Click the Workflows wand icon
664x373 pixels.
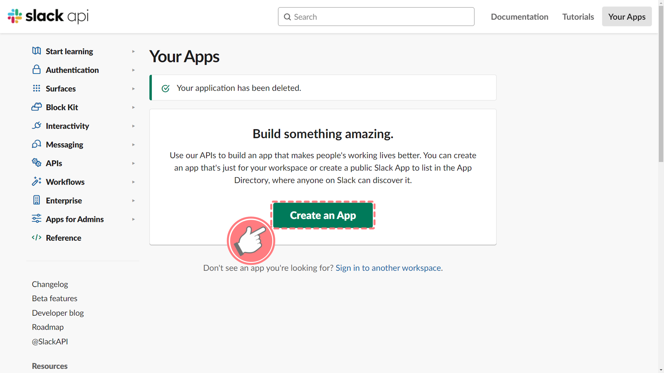click(37, 181)
